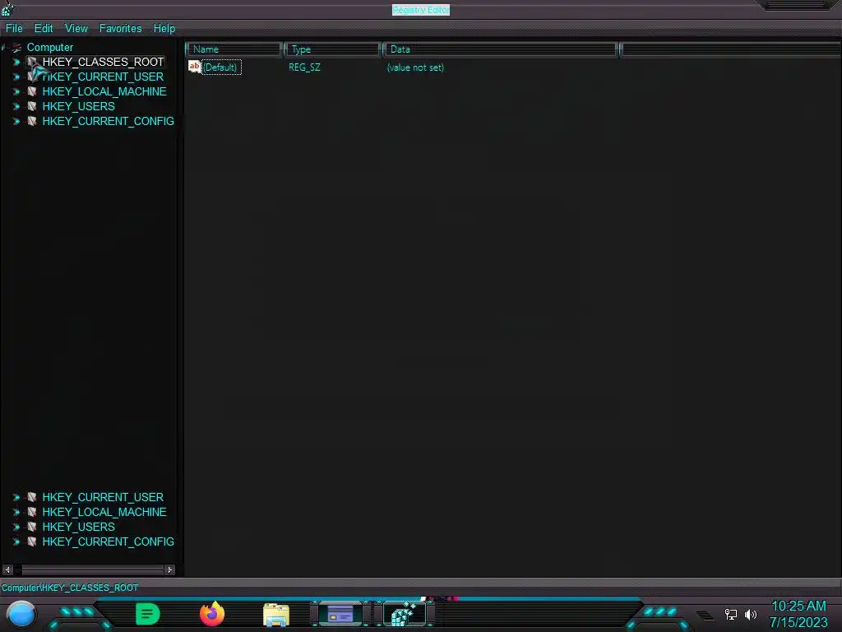
Task: Expand HKEY_CLASSES_ROOT with its arrow
Action: [16, 63]
